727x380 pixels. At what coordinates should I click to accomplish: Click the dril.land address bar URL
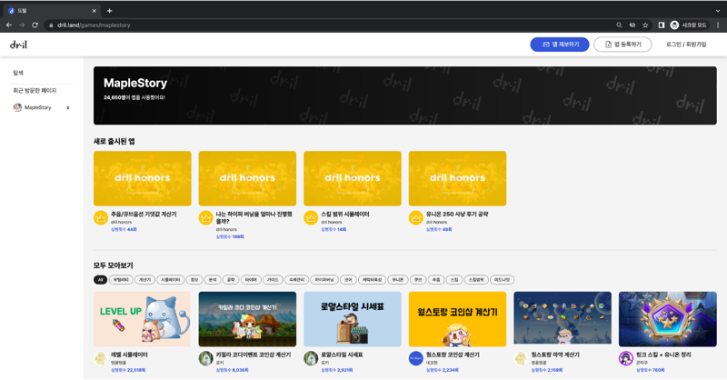[94, 25]
